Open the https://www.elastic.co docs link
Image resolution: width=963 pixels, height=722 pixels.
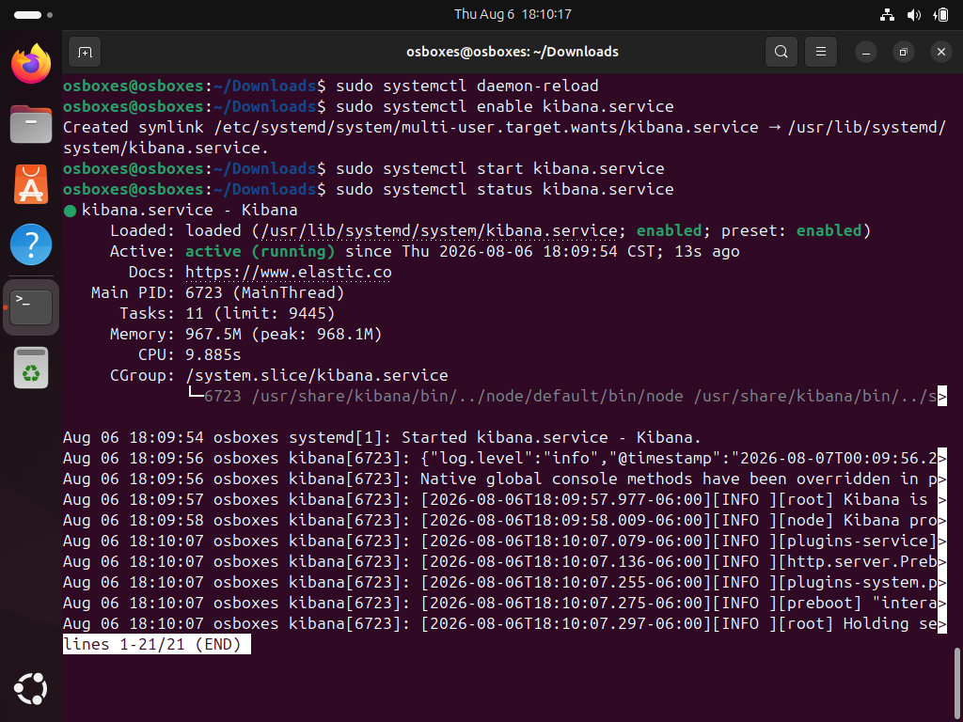(x=289, y=272)
